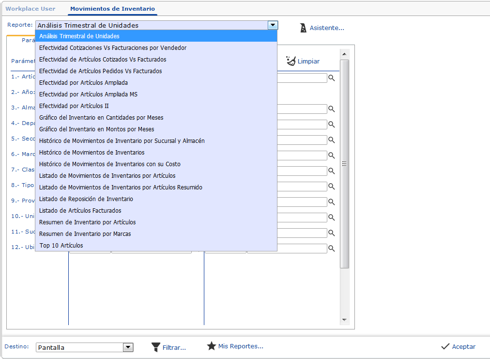Pick Efectividad de Artículos Pedidos Vs Facturados
Viewport: 490px width, 359px height.
pos(156,71)
